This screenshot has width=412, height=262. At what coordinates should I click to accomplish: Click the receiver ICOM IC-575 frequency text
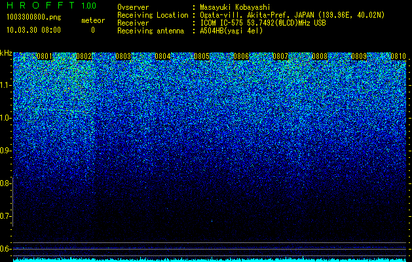(x=263, y=23)
